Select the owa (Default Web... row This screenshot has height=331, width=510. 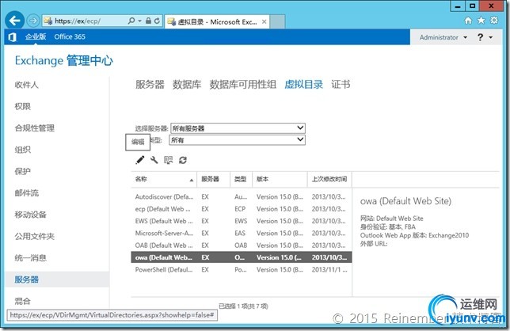(242, 257)
